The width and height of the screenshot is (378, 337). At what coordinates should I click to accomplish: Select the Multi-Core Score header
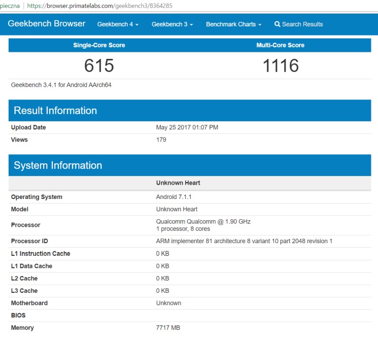[x=280, y=45]
